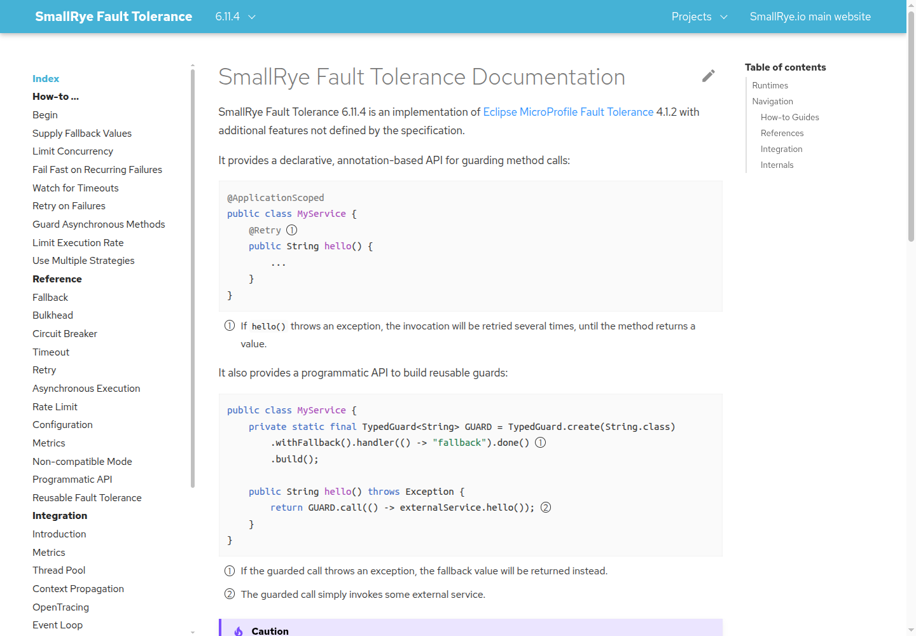The height and width of the screenshot is (636, 916).
Task: Open Non-compatible Mode page
Action: click(x=82, y=462)
